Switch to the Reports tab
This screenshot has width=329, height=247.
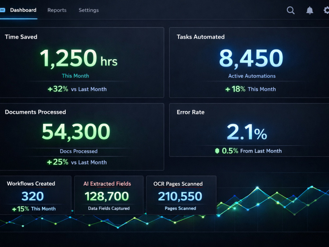(x=57, y=10)
